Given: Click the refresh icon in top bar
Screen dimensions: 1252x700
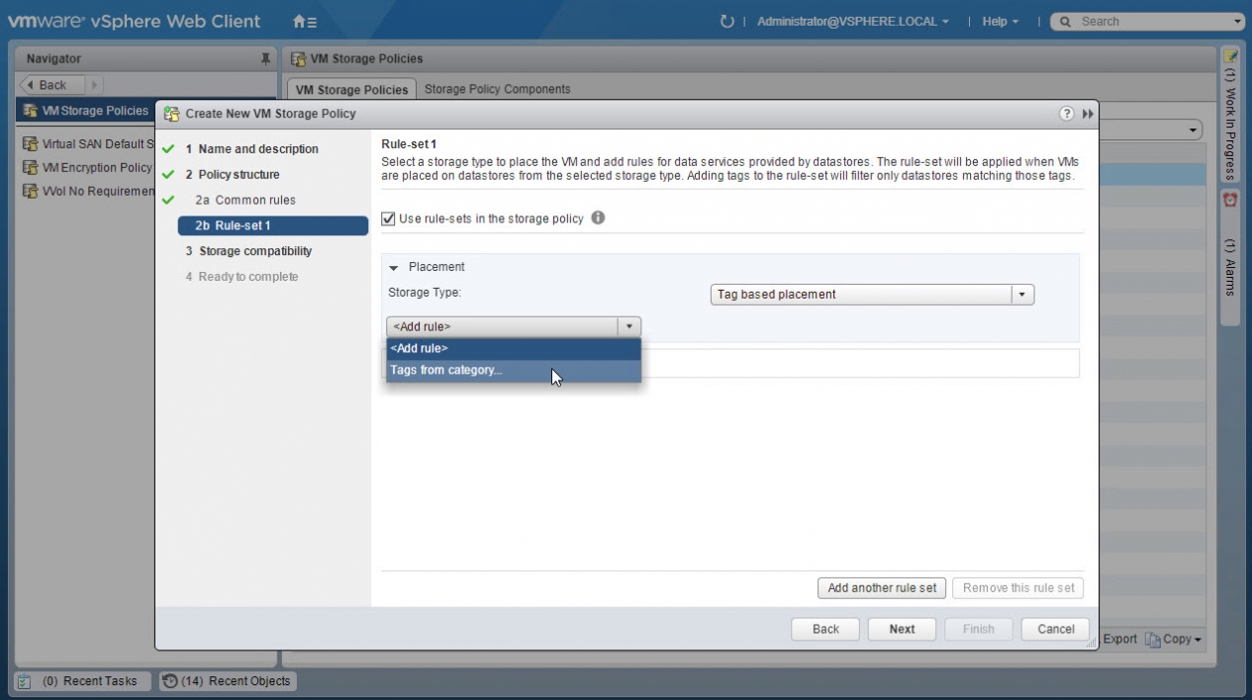Looking at the screenshot, I should (727, 22).
